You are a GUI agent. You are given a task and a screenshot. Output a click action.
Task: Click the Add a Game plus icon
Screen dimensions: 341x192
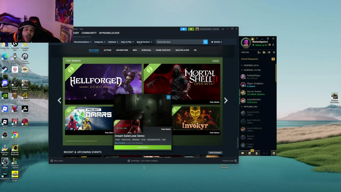click(52, 161)
